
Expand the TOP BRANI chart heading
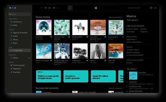pyautogui.click(x=132, y=69)
